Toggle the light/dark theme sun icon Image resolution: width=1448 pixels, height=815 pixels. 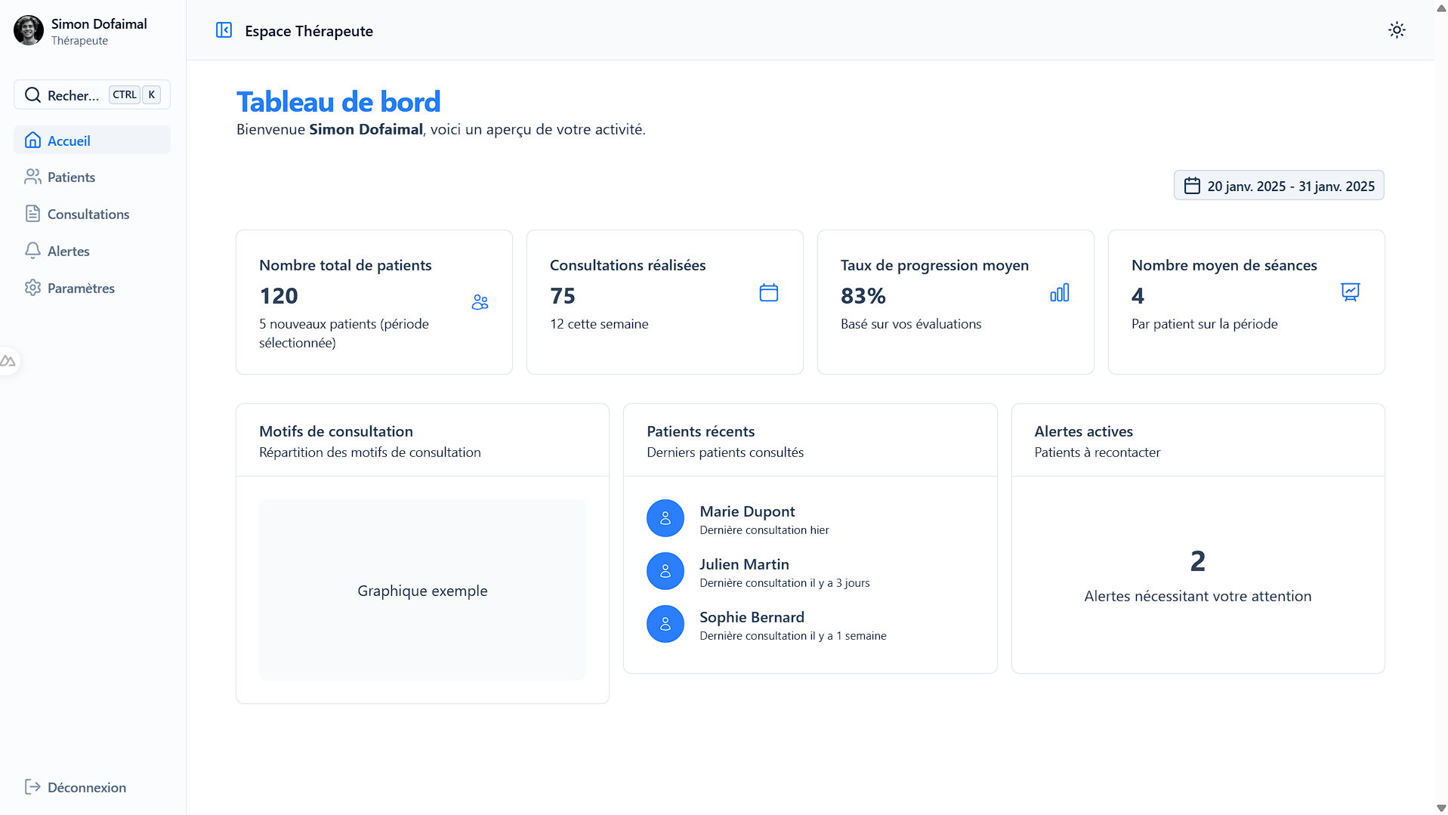(x=1397, y=30)
